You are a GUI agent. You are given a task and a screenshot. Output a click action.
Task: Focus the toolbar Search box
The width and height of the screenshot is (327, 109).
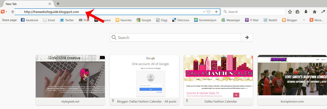pos(253,12)
